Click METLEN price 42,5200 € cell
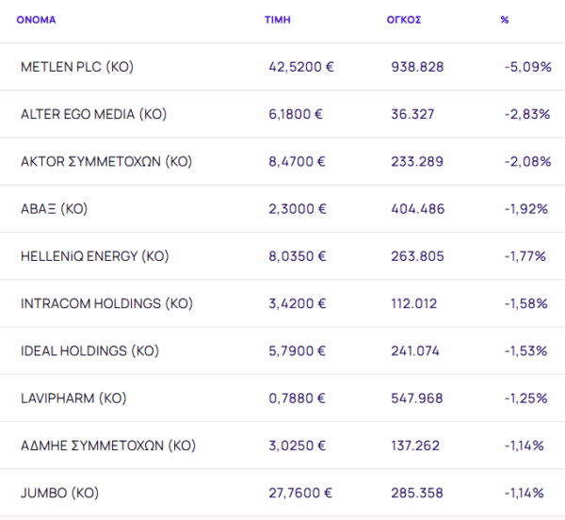 coord(302,67)
